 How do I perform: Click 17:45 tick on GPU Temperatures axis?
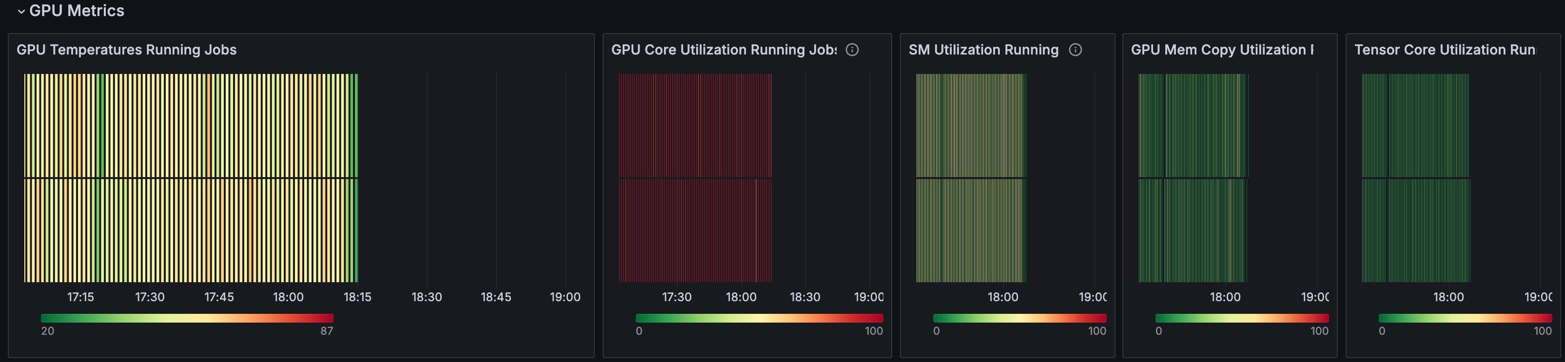(219, 297)
